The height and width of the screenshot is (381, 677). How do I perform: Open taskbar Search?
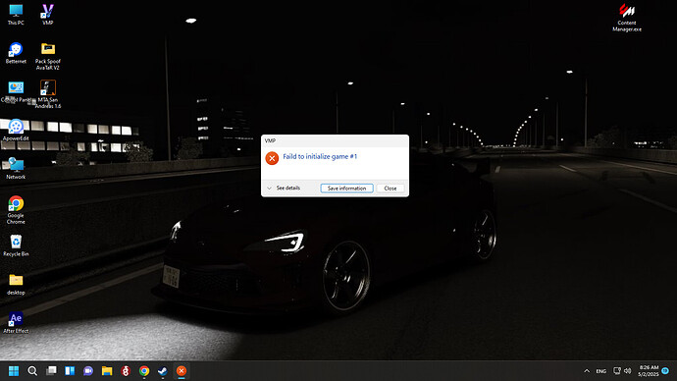[x=32, y=371]
